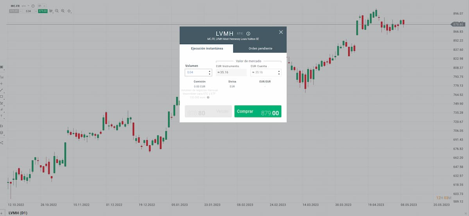This screenshot has height=216, width=469.
Task: Zoom in the chart with magnifier icon
Action: click(x=63, y=11)
